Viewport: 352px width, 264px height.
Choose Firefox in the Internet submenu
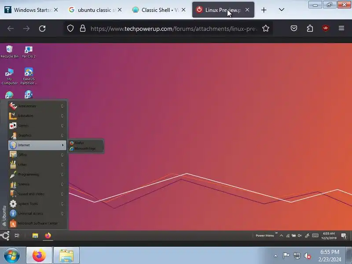tap(86, 143)
